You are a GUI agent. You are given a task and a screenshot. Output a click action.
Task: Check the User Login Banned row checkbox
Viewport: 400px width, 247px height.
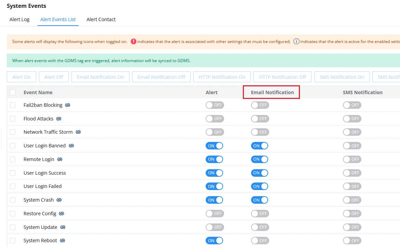13,146
